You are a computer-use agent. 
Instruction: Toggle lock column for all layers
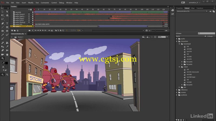(31, 9)
